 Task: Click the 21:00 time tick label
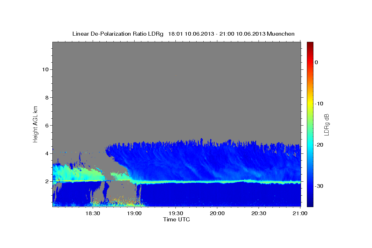coord(300,214)
